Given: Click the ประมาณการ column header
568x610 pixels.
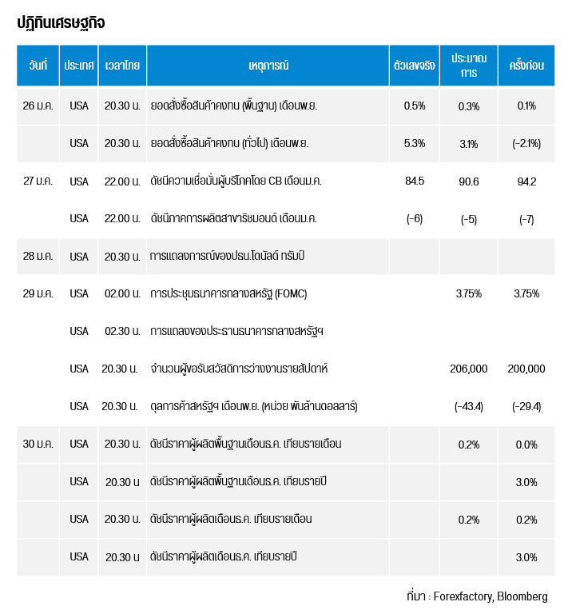Looking at the screenshot, I should click(x=469, y=66).
